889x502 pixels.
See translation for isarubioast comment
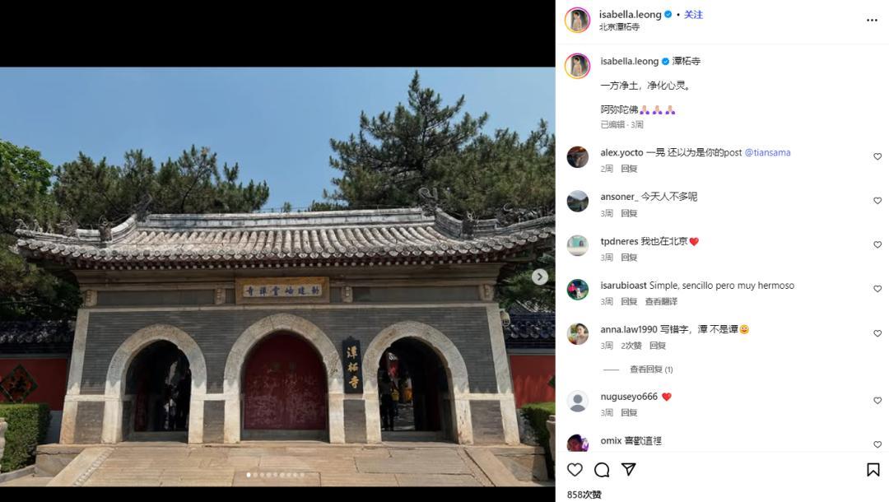tap(661, 301)
